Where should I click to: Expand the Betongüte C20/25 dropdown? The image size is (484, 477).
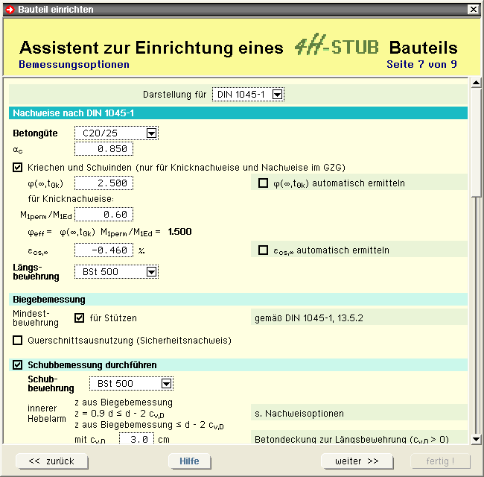[151, 133]
